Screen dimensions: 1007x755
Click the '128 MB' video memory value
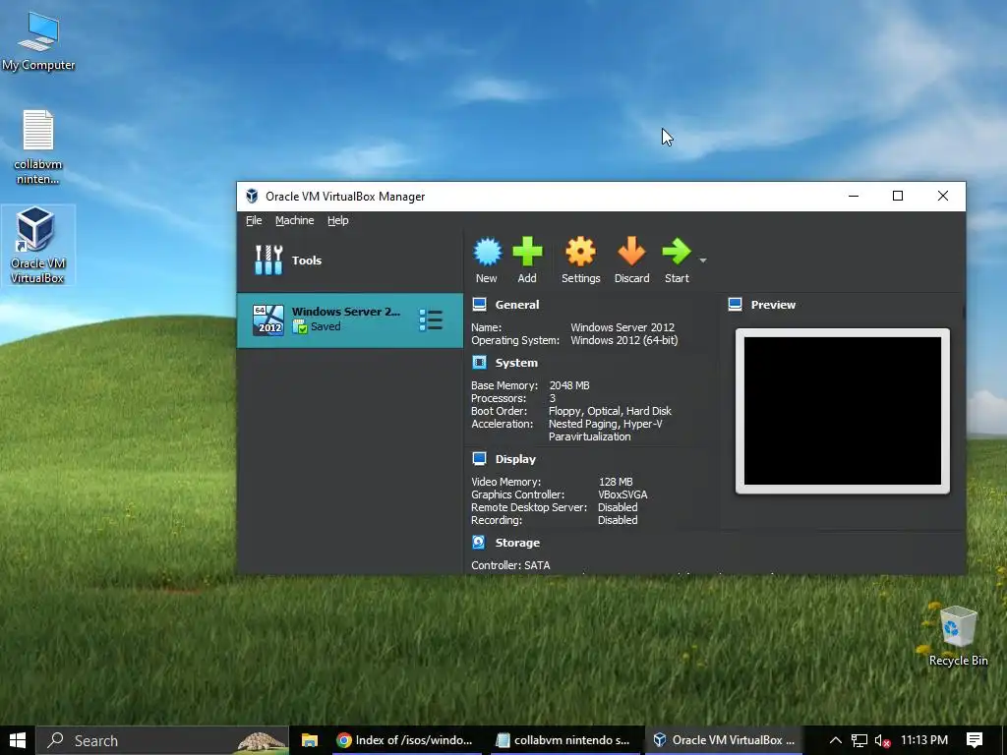point(616,482)
